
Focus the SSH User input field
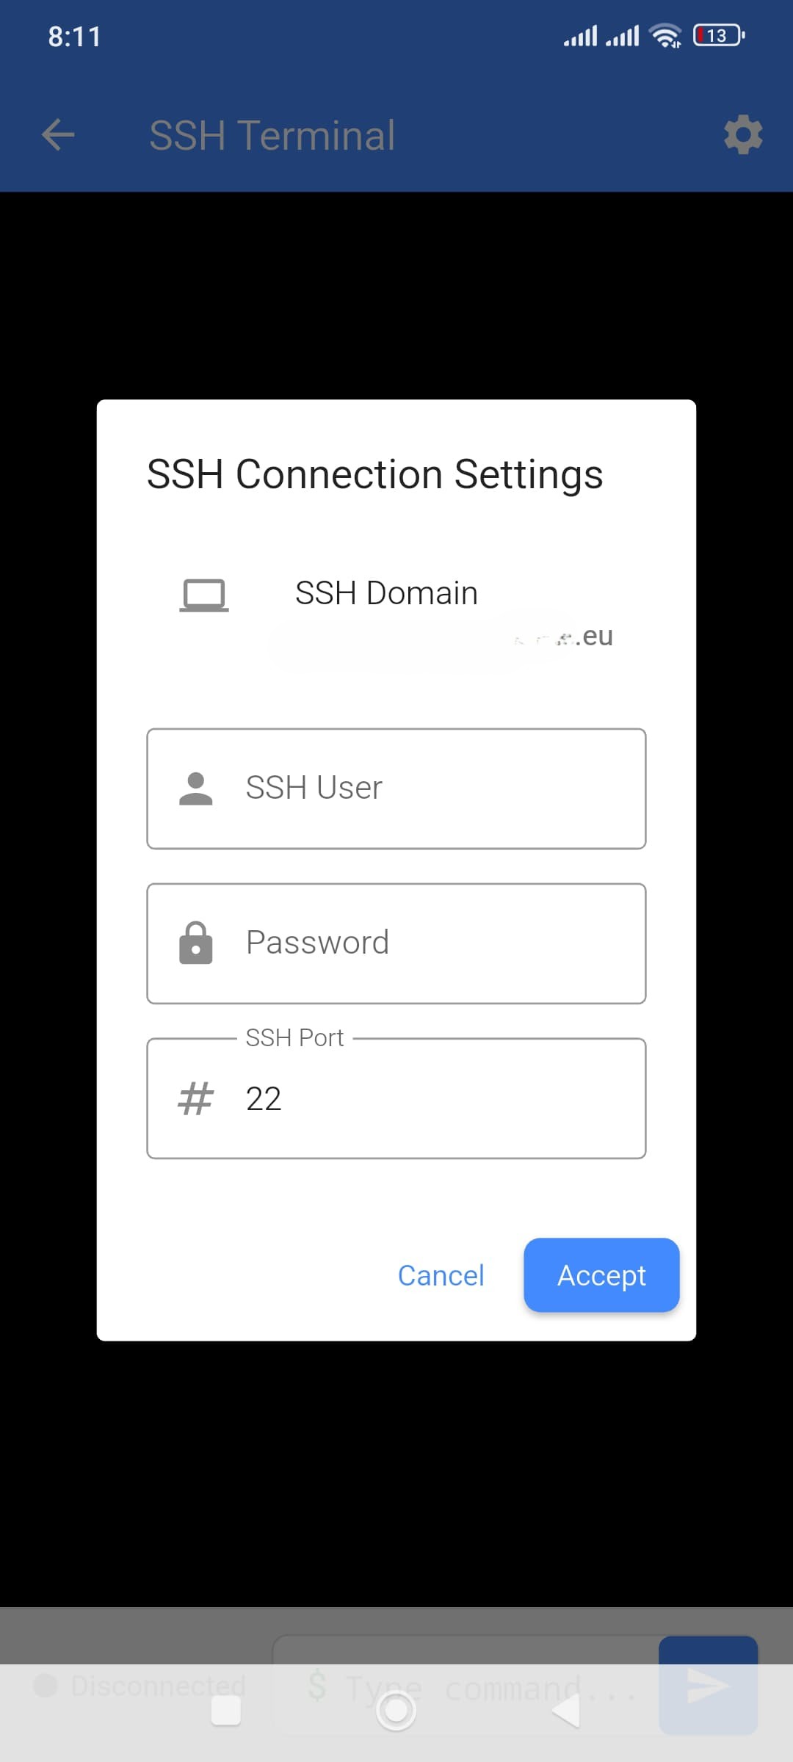pyautogui.click(x=396, y=788)
